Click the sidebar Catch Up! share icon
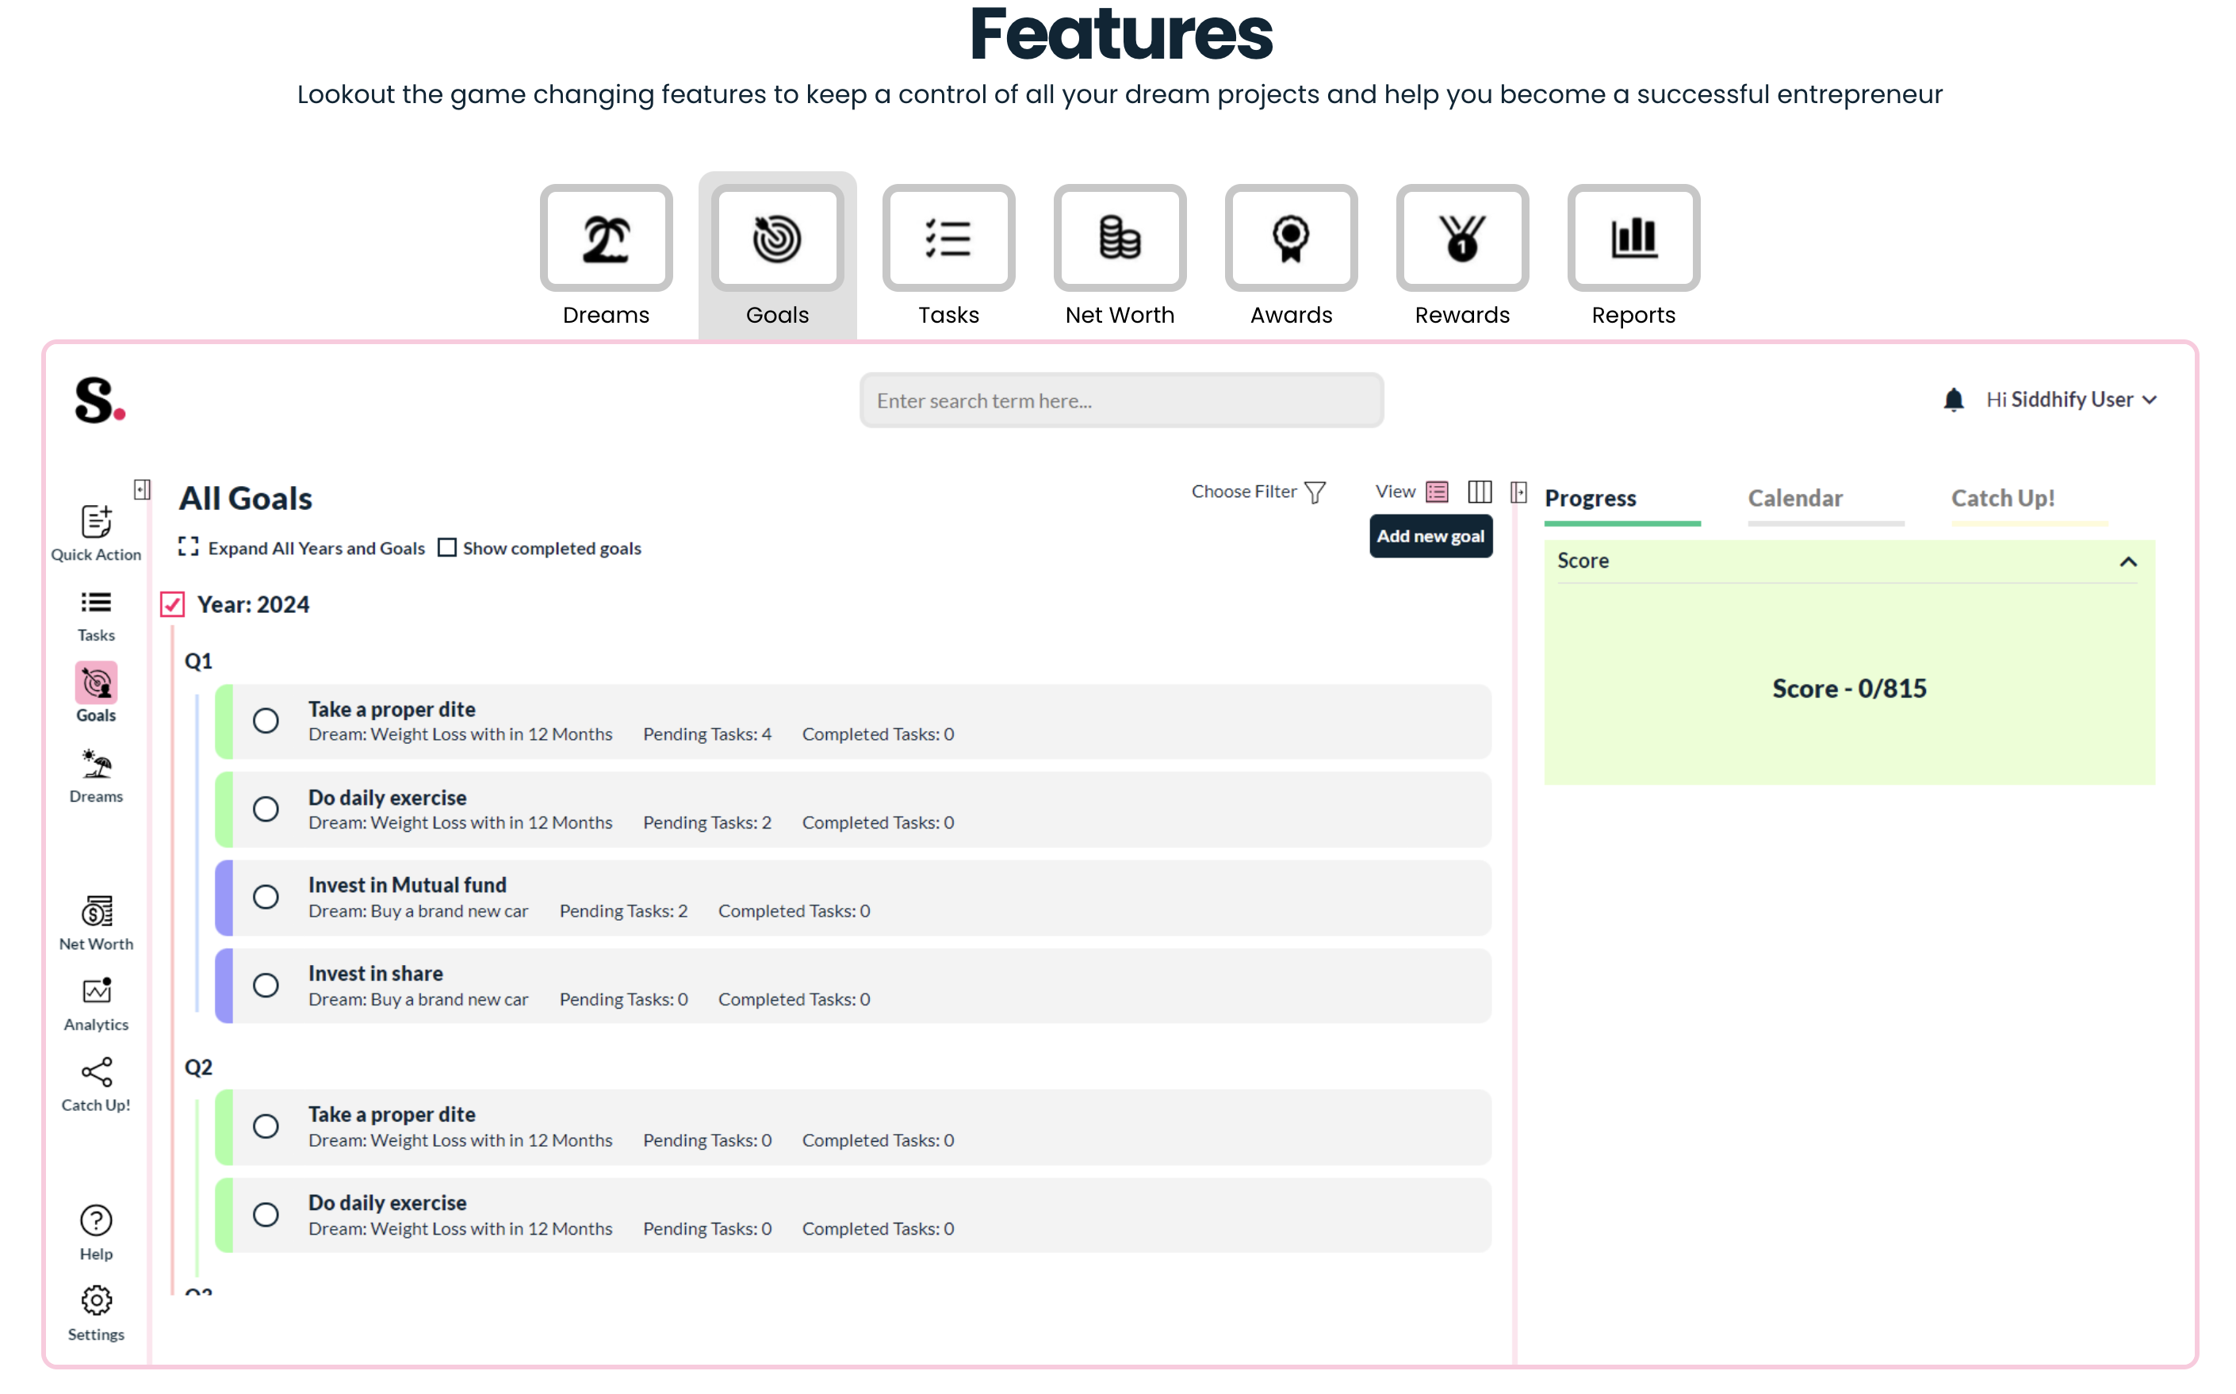2236x1394 pixels. [96, 1073]
